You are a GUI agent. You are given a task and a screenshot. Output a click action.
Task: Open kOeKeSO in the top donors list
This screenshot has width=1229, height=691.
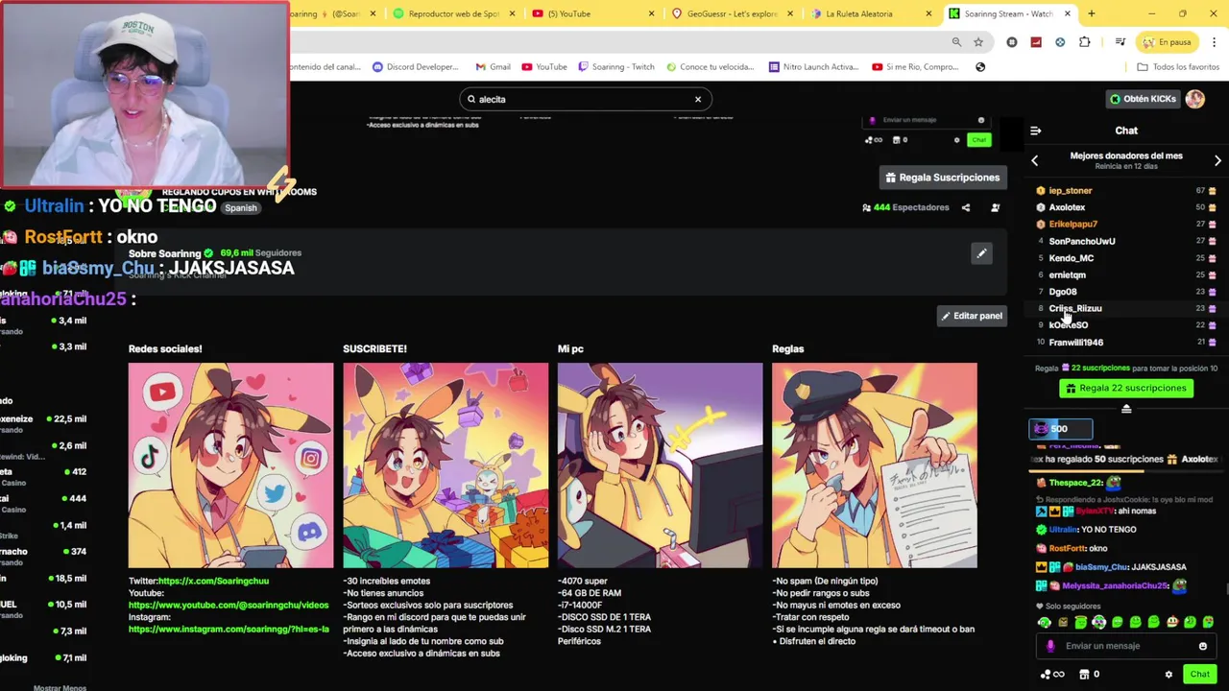point(1068,325)
